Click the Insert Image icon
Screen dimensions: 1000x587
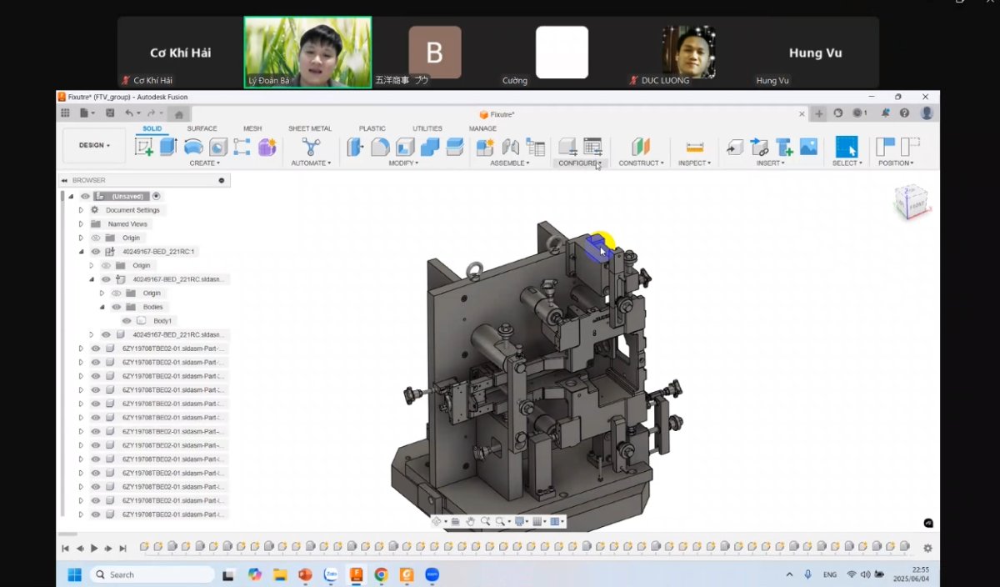(x=808, y=147)
